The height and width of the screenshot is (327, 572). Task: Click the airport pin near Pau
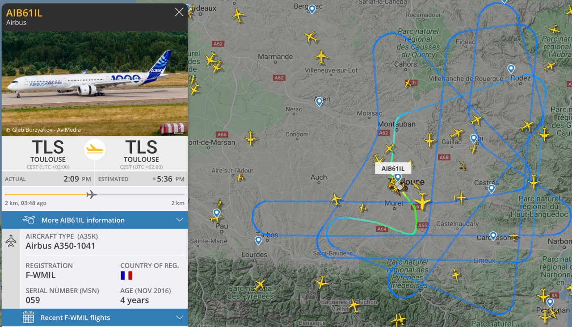click(217, 213)
